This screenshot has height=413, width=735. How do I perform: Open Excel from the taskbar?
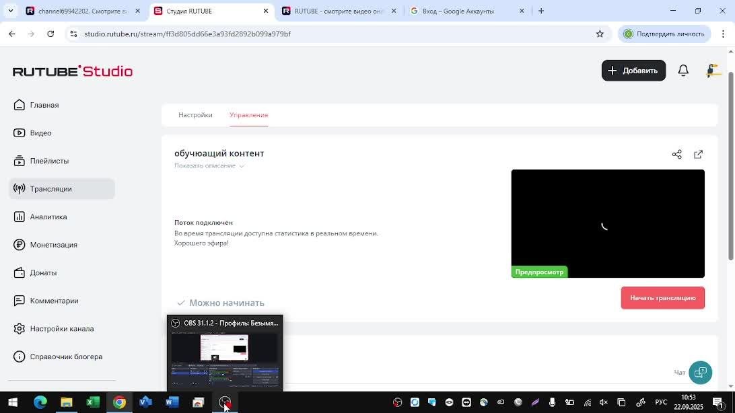point(93,402)
